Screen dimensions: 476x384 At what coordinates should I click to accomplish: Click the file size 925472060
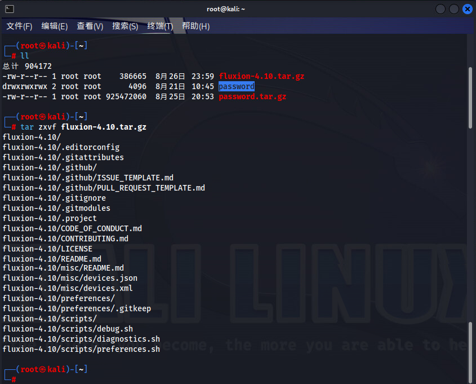(126, 96)
